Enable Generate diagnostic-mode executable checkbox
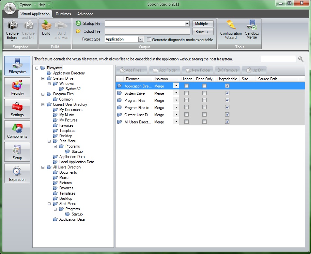Screen dimensions: 311x254 coord(149,40)
